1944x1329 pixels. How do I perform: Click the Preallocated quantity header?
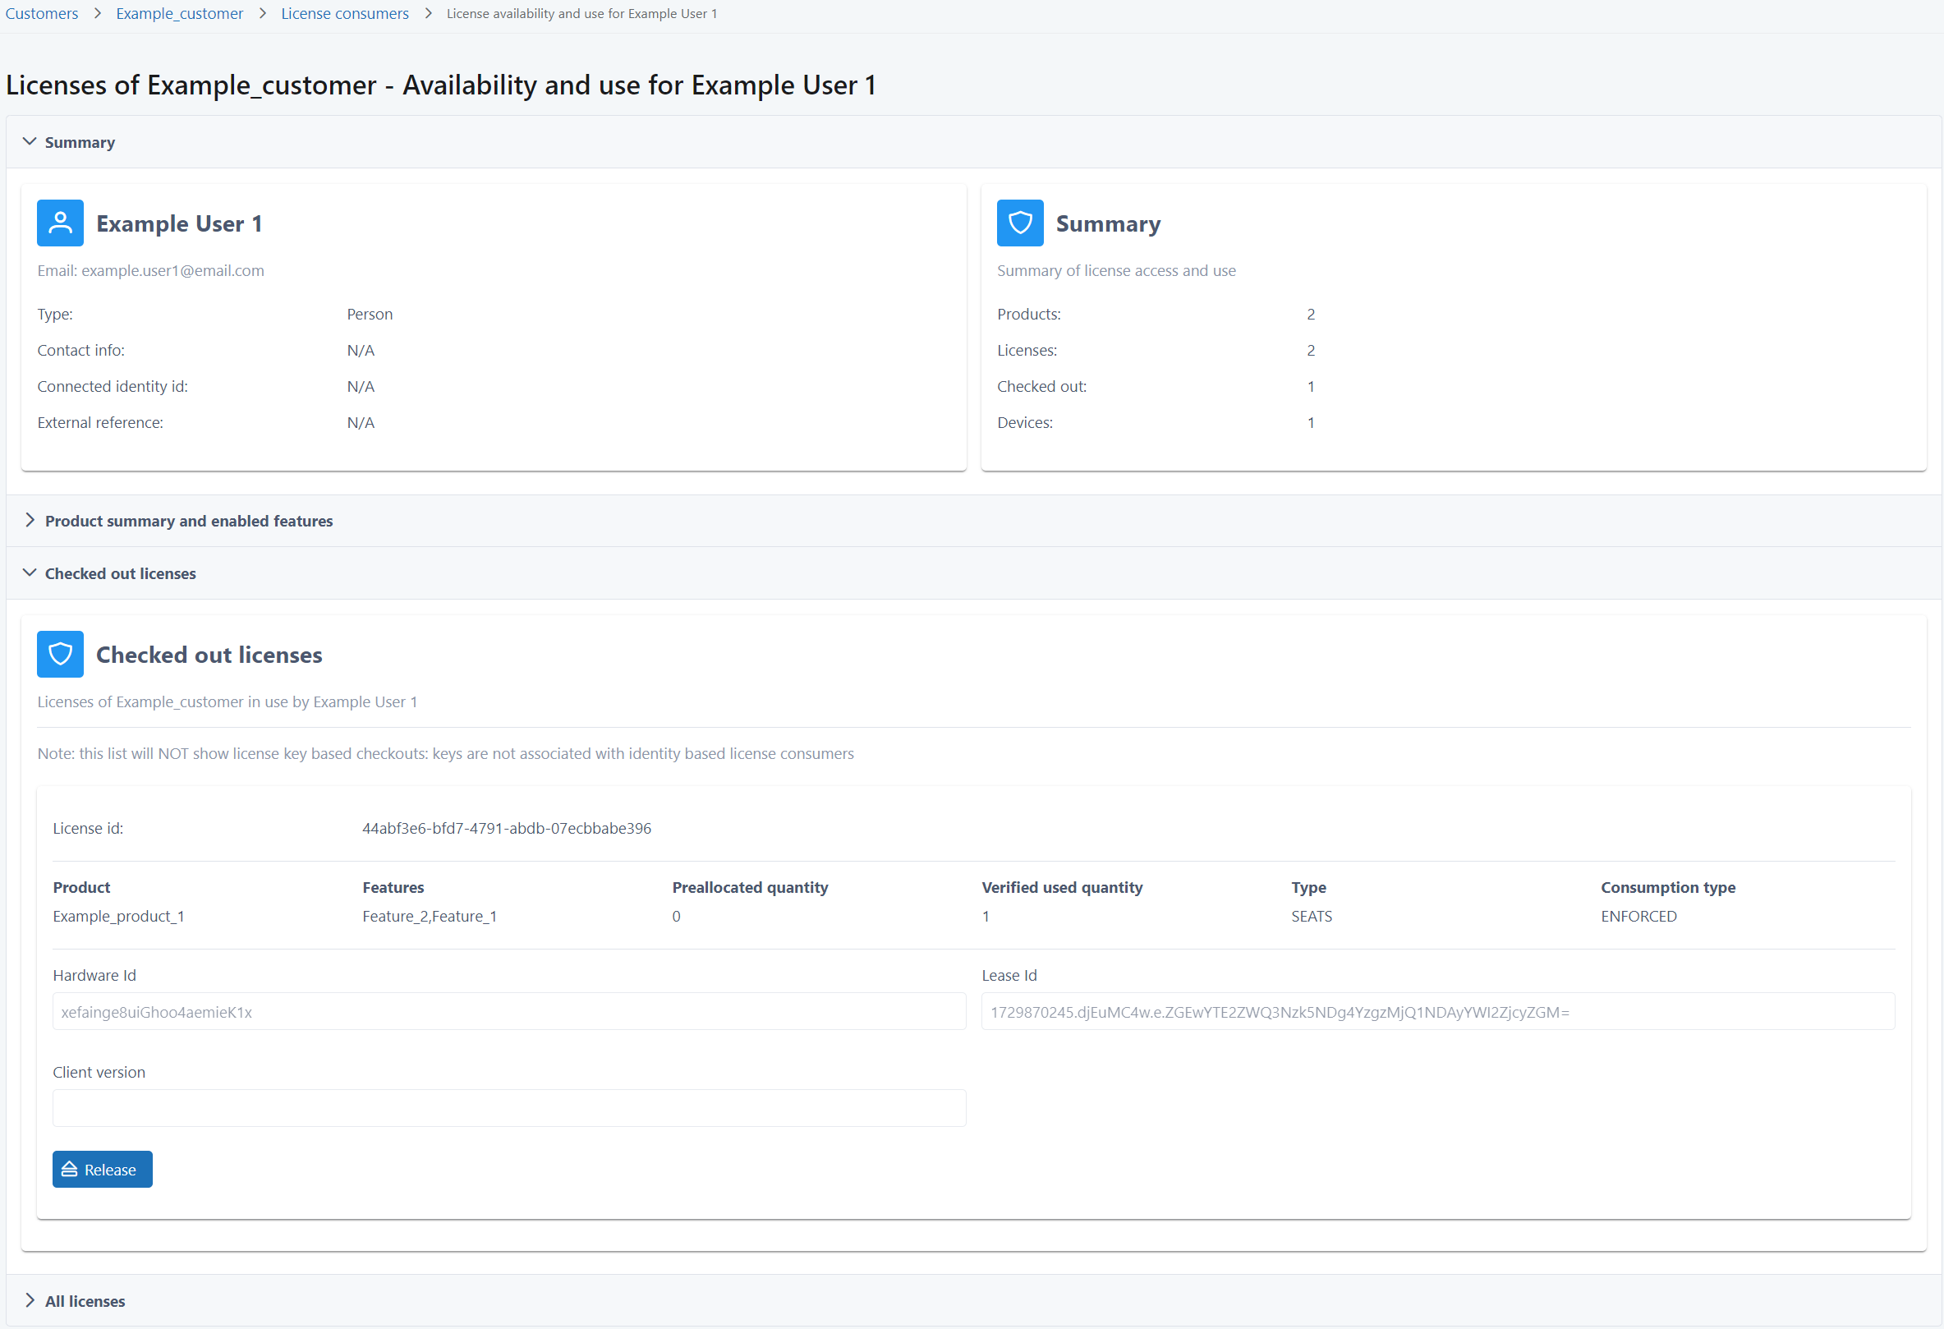coord(750,887)
